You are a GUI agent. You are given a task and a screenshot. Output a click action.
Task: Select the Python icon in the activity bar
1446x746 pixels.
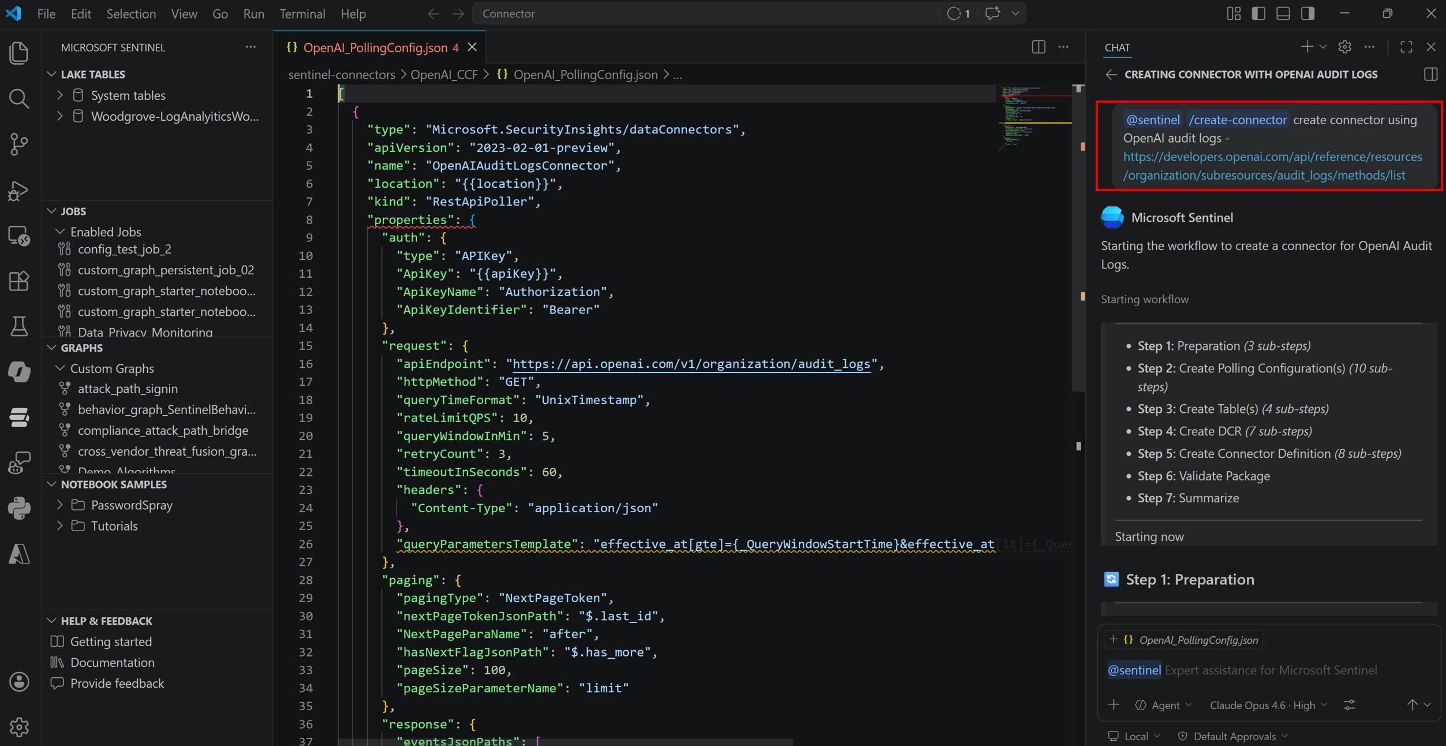click(19, 509)
